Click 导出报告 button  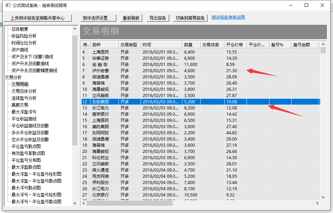coord(158,18)
